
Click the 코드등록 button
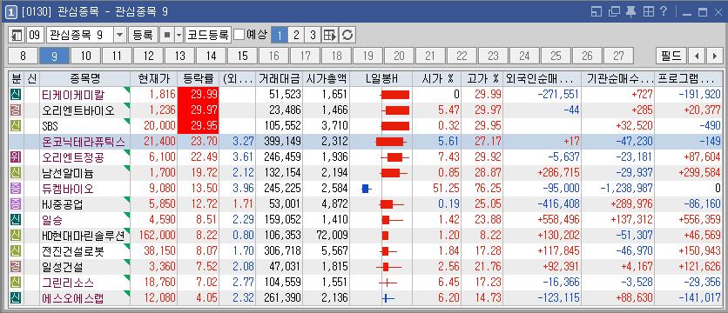(207, 35)
